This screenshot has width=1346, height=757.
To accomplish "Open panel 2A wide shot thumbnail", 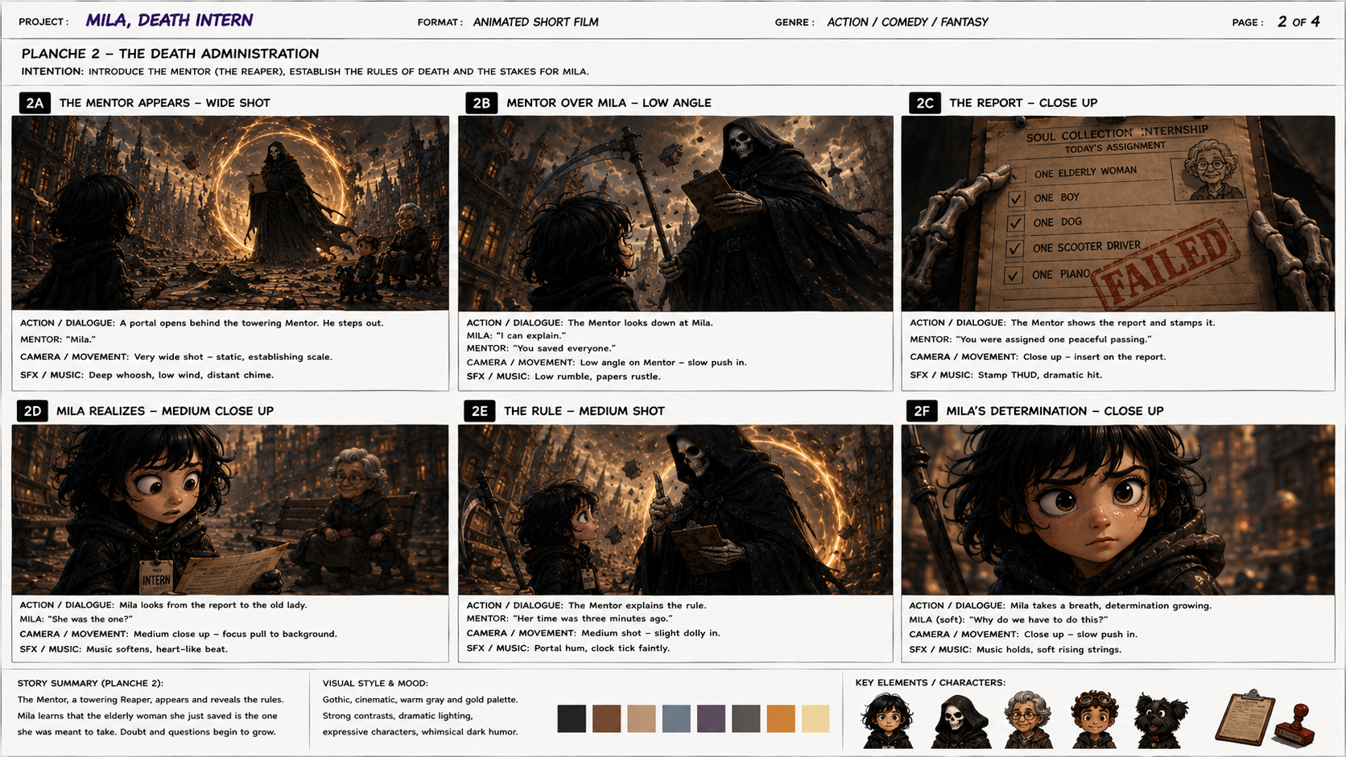I will (230, 213).
